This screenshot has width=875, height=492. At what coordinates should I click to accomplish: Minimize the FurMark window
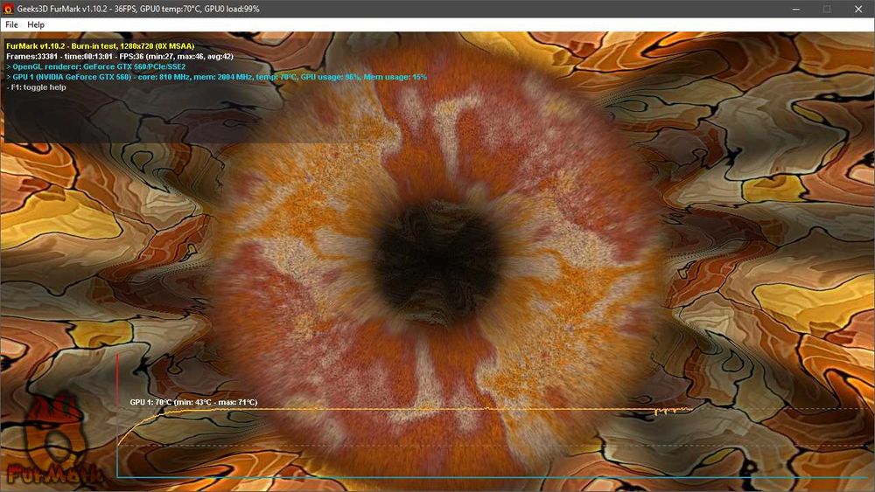tap(796, 9)
